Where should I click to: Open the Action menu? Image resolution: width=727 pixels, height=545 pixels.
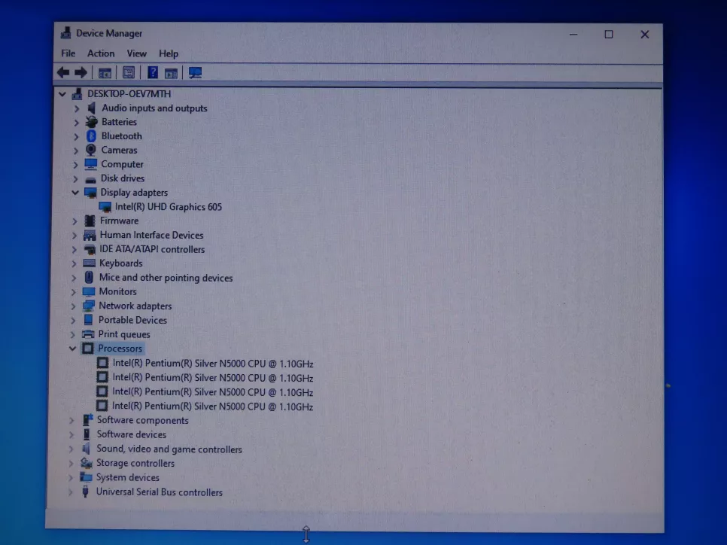pos(101,53)
